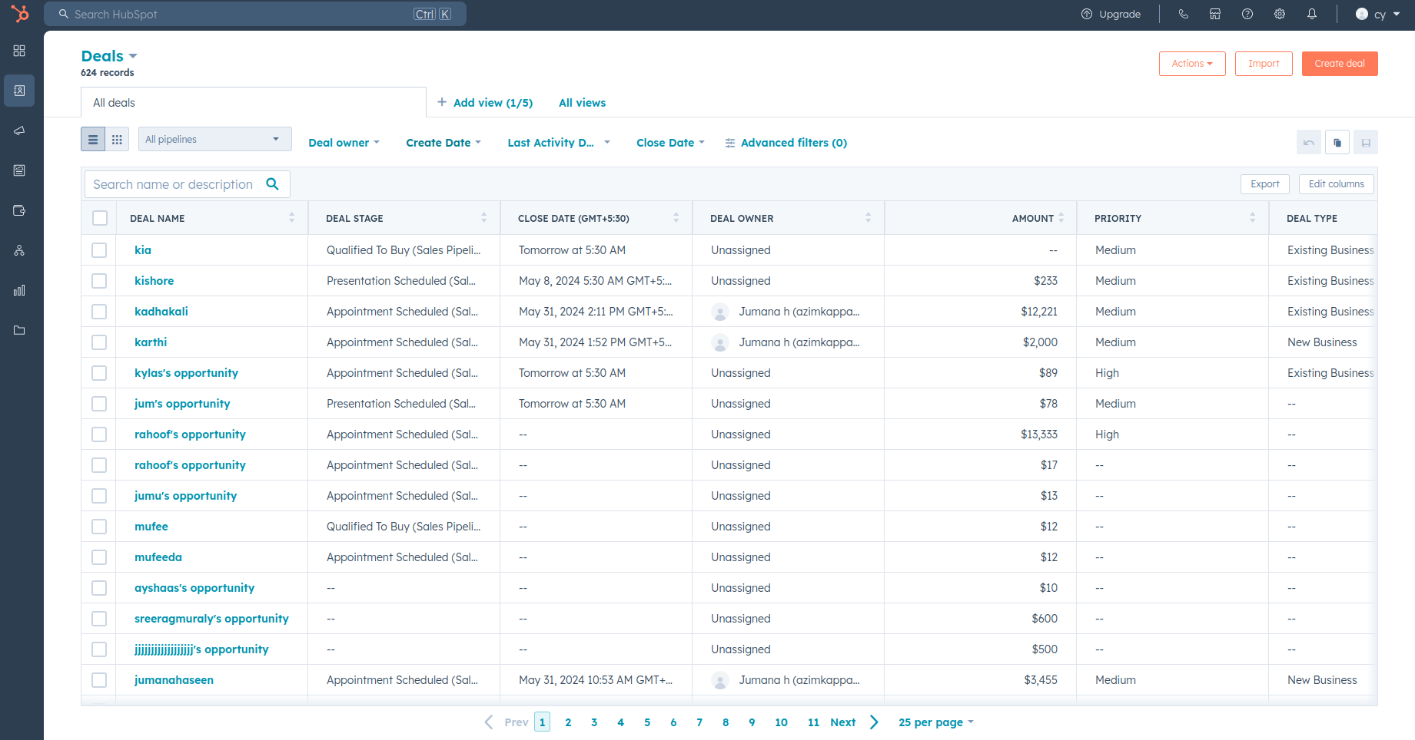Open the All views tab link
Image resolution: width=1415 pixels, height=740 pixels.
pos(582,103)
